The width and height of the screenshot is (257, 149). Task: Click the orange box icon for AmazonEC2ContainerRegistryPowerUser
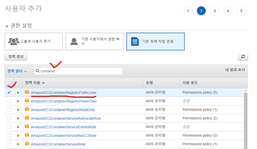27,101
